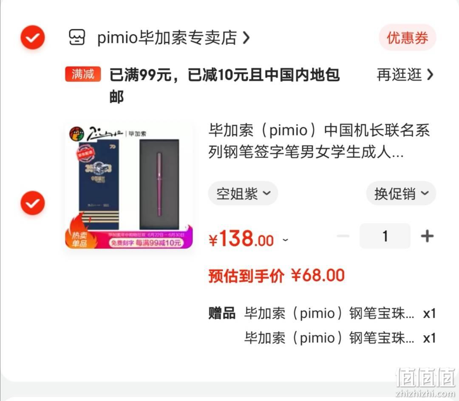The image size is (459, 401).
Task: Open pimio毕加索专卖店 store page
Action: pos(167,38)
